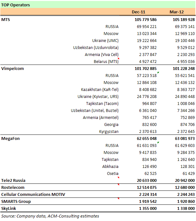The height and width of the screenshot is (221, 196).
Task: Click red comment marker near Belarus (MTS)
Action: tap(118, 59)
